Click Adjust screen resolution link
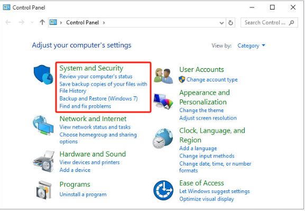Screen dimensions: 305x211 tap(208, 118)
